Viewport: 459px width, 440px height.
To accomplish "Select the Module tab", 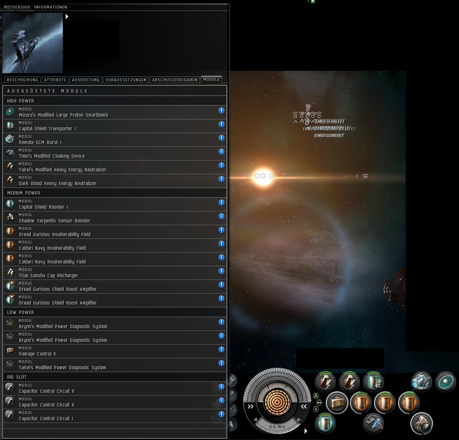I will [212, 79].
